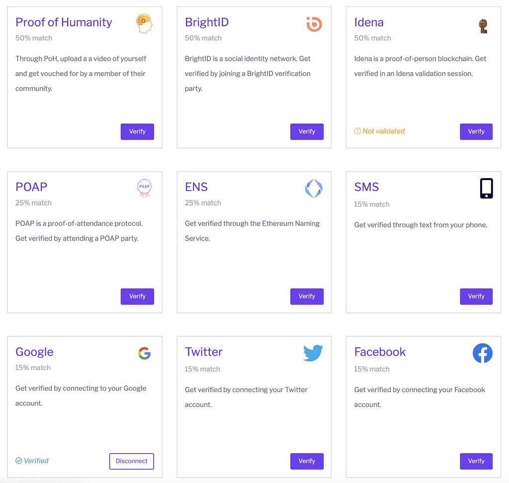This screenshot has height=483, width=509.
Task: Disconnect the verified Google account
Action: (x=131, y=461)
